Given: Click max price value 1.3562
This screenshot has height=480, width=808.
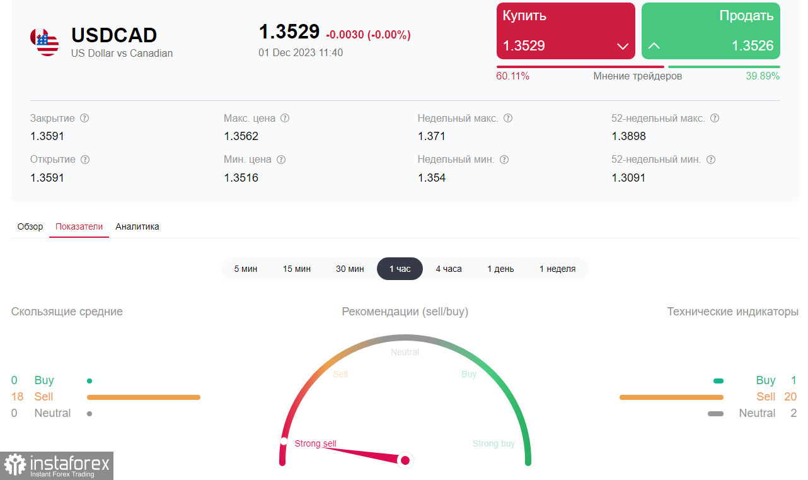Looking at the screenshot, I should coord(241,136).
